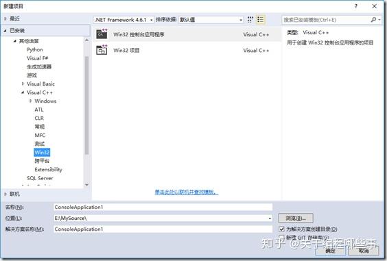Open the help question mark
The width and height of the screenshot is (387, 261).
pyautogui.click(x=356, y=6)
